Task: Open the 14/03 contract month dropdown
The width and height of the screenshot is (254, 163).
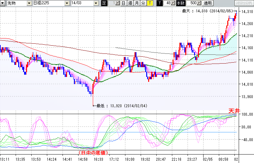Action: click(96, 3)
